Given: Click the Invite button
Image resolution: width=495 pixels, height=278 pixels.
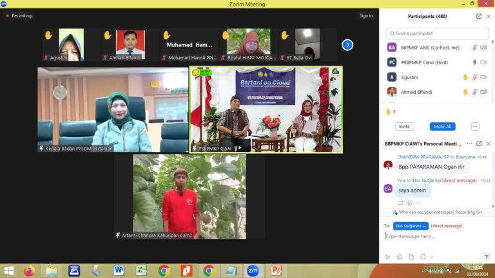Looking at the screenshot, I should [x=404, y=127].
